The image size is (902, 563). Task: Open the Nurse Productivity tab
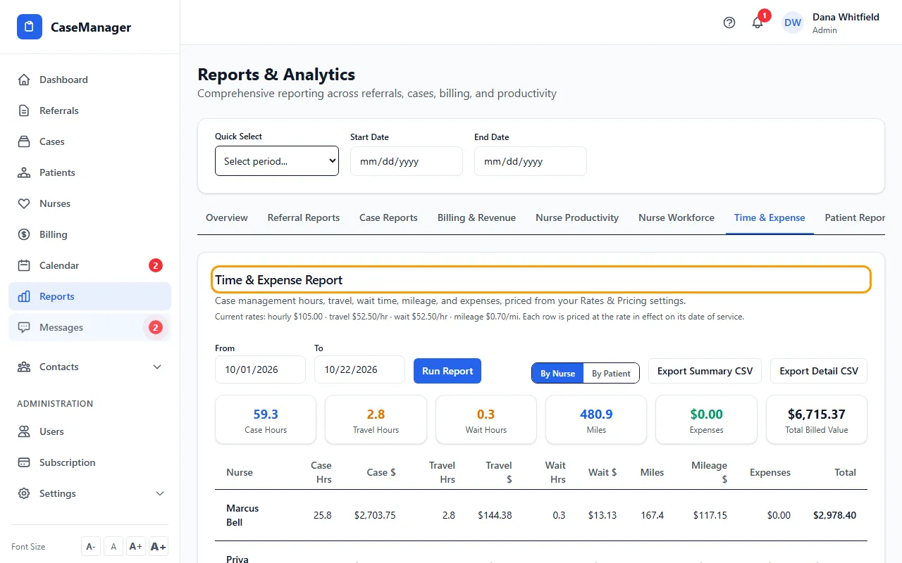577,217
